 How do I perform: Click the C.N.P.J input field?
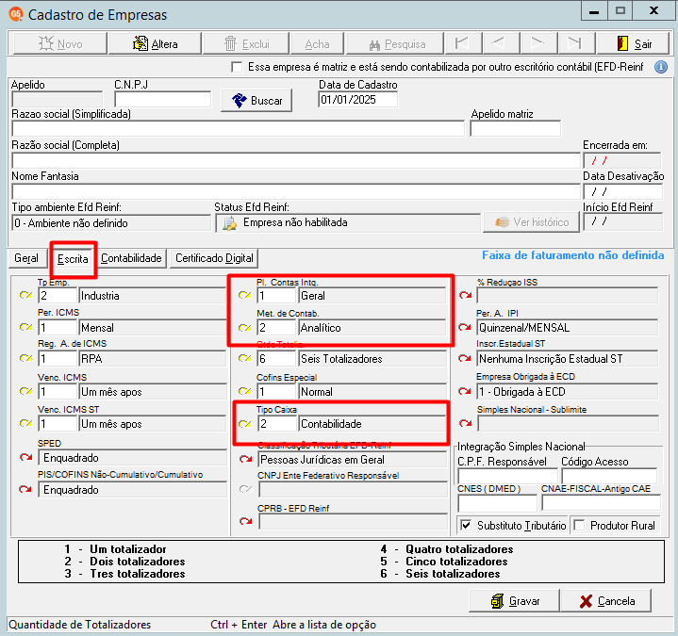pos(162,99)
